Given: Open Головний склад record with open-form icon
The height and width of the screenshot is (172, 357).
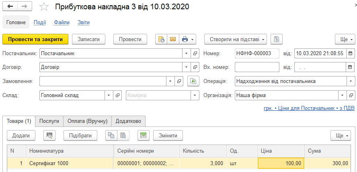Looking at the screenshot, I should click(117, 95).
